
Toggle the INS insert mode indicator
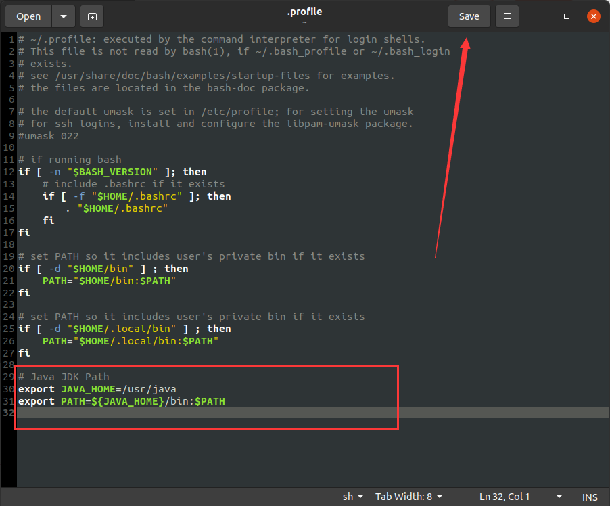pyautogui.click(x=590, y=497)
